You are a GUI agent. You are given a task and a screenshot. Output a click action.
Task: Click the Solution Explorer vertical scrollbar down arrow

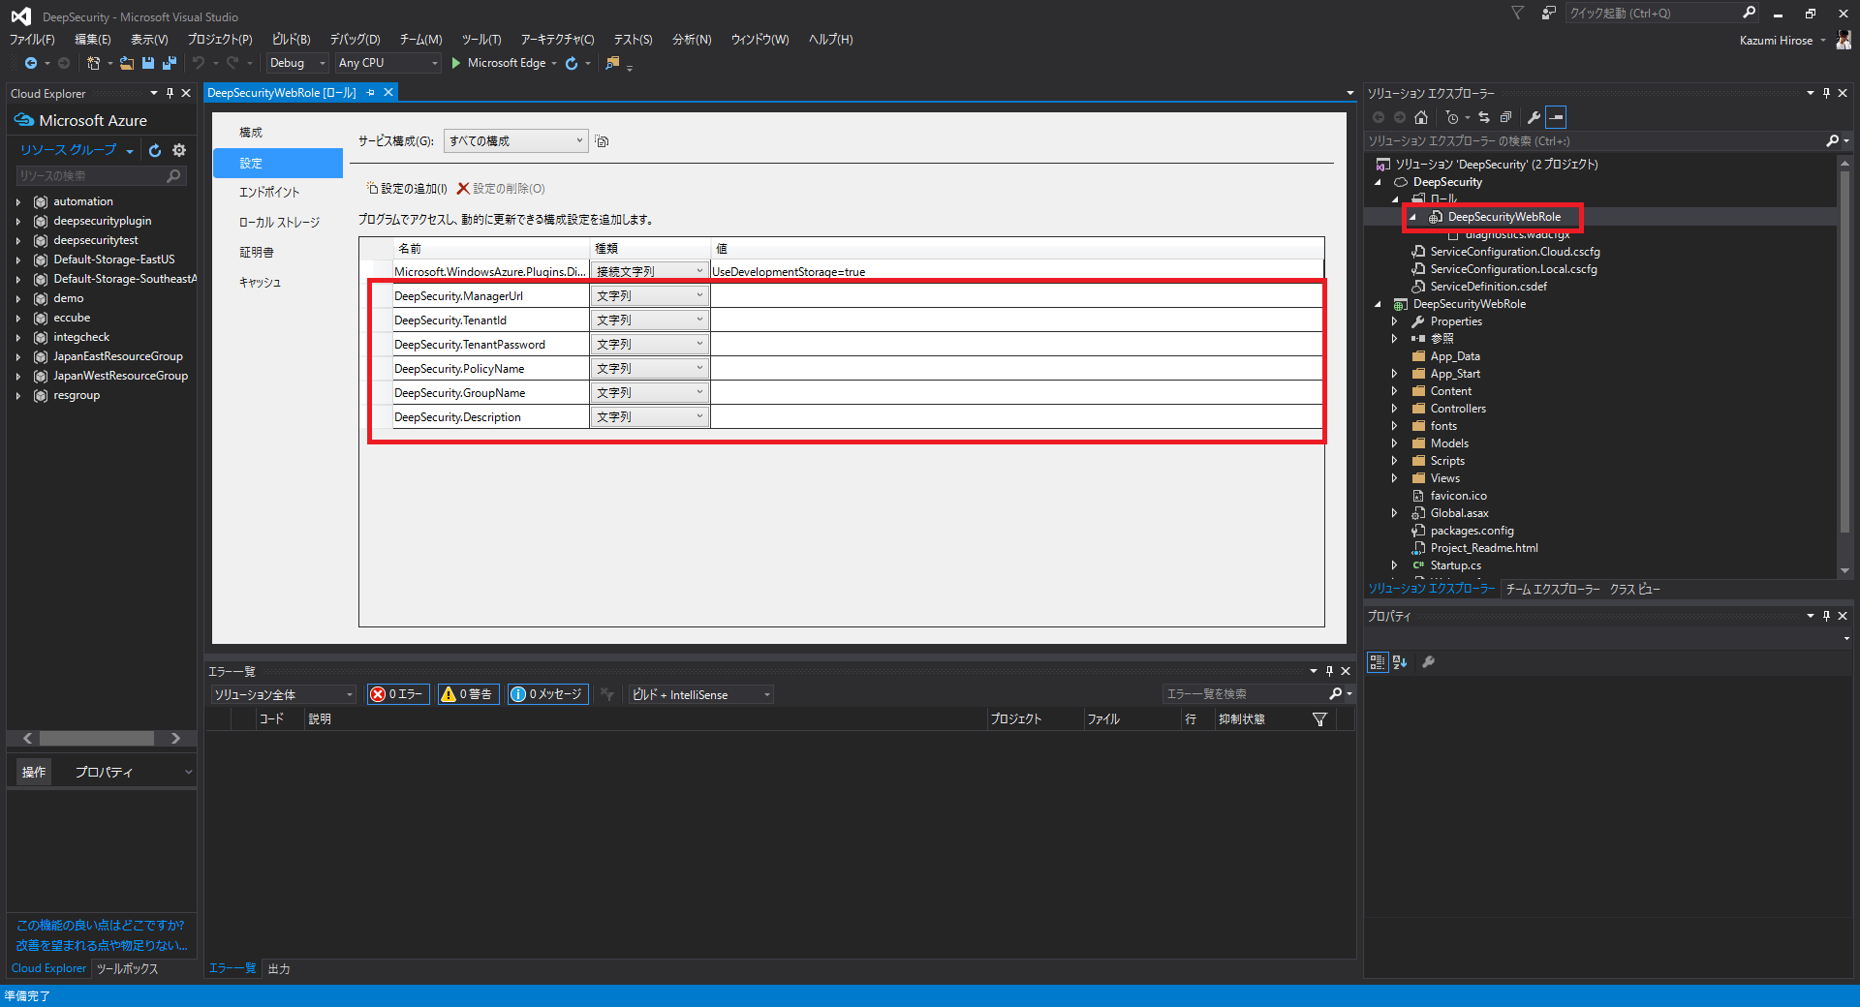coord(1844,571)
